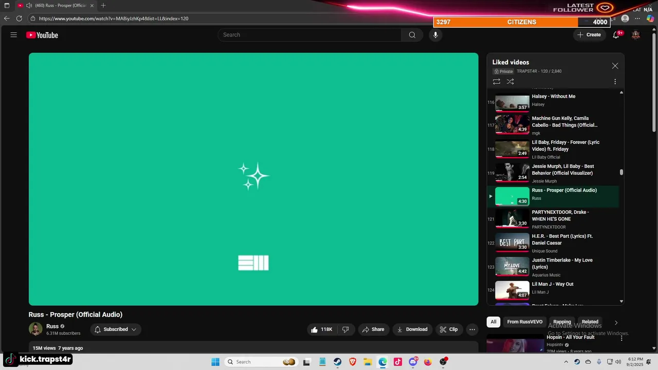Select Russ - Prosper playlist entry

553,196
